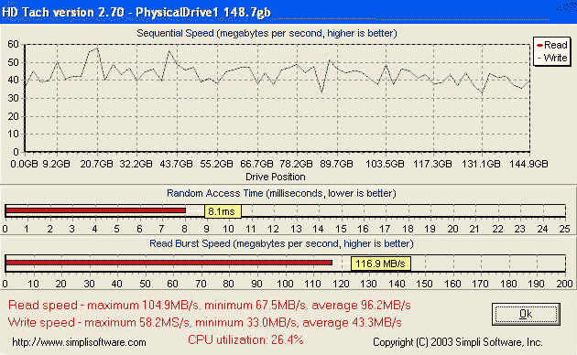Click the red Read Burst Speed bar
Screen dimensions: 577x355
(x=169, y=263)
